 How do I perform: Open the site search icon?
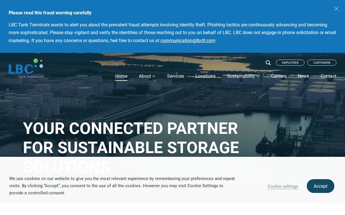pyautogui.click(x=268, y=63)
